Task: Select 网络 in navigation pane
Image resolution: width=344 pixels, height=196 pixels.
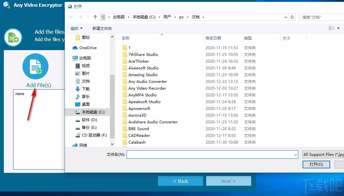Action: coord(80,145)
